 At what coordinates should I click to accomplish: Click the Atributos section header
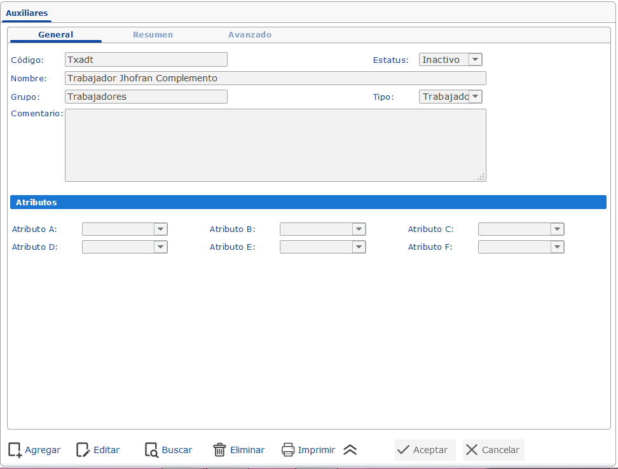click(x=308, y=202)
